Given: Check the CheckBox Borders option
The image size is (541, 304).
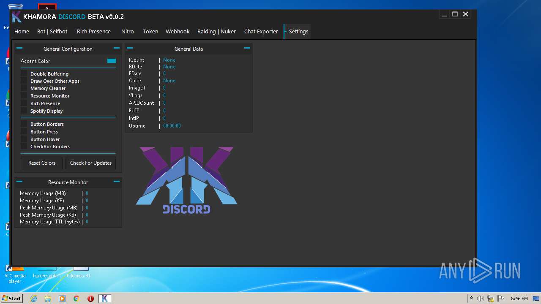Looking at the screenshot, I should tap(24, 147).
